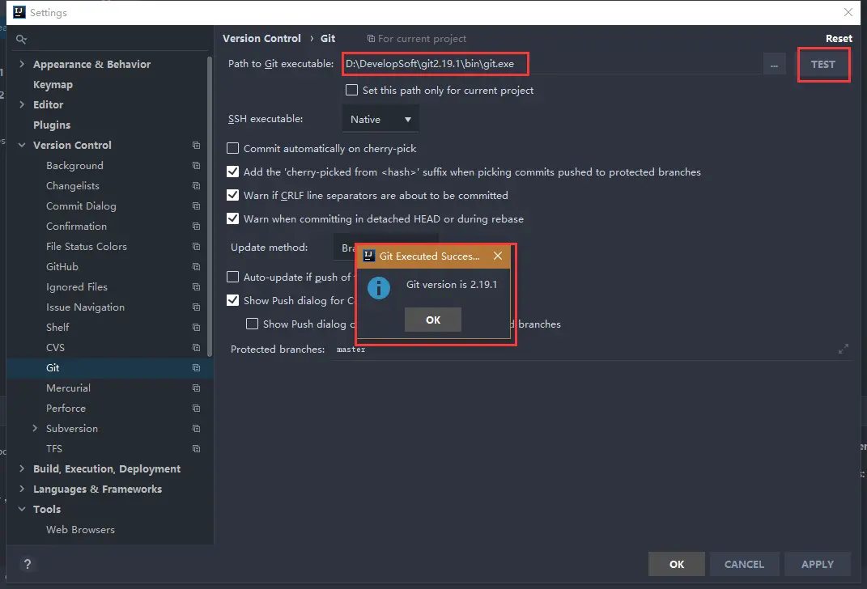Select Keymap in settings tree
The width and height of the screenshot is (867, 589).
coord(53,84)
